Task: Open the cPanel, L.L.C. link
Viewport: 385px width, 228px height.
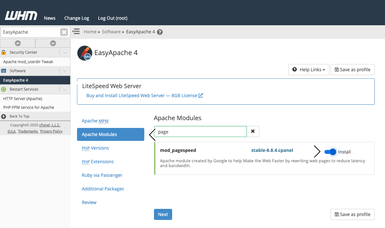Action: point(49,125)
